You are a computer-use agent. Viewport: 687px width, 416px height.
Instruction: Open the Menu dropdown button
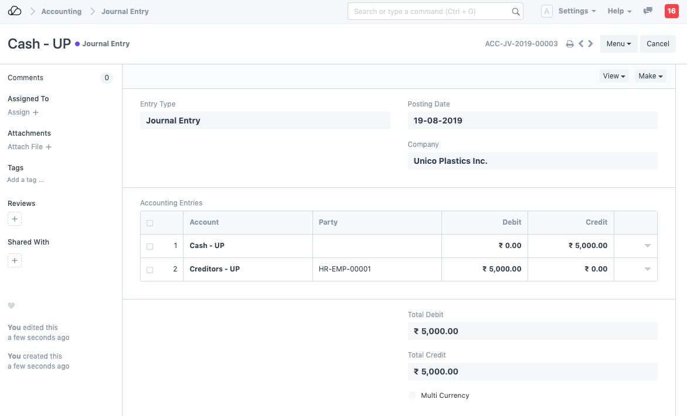point(618,44)
